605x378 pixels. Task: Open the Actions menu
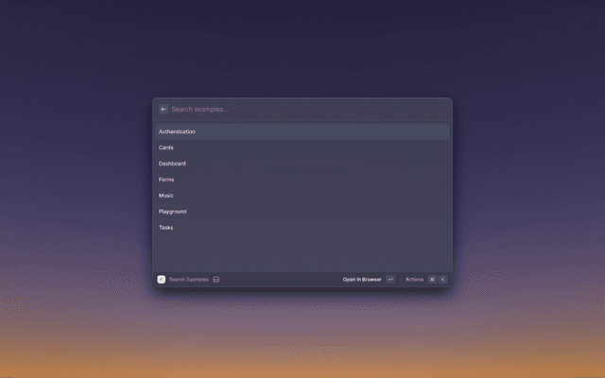pyautogui.click(x=414, y=279)
